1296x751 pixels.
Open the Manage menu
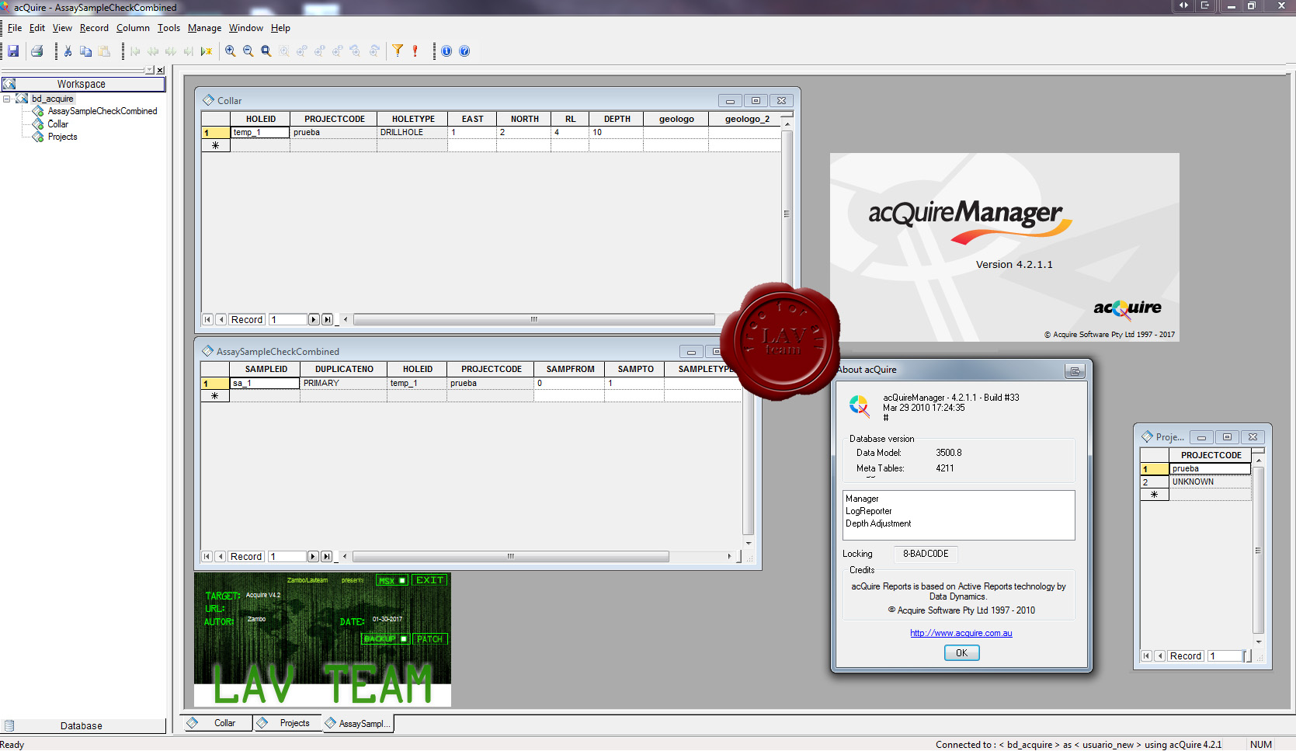tap(204, 28)
